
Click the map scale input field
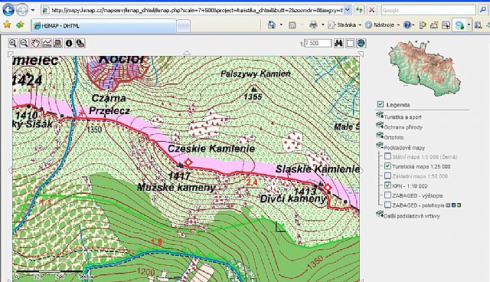click(x=318, y=43)
